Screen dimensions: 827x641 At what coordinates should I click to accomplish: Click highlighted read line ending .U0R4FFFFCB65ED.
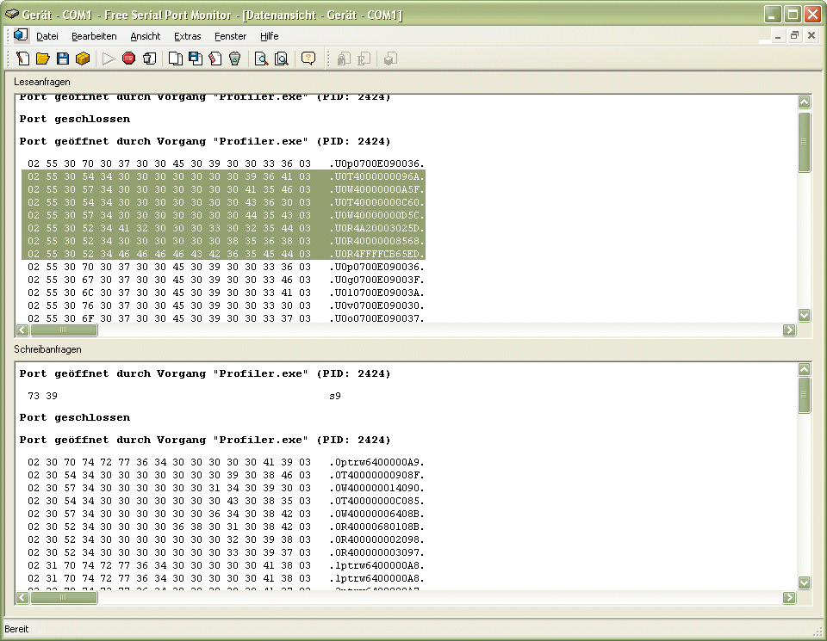223,254
